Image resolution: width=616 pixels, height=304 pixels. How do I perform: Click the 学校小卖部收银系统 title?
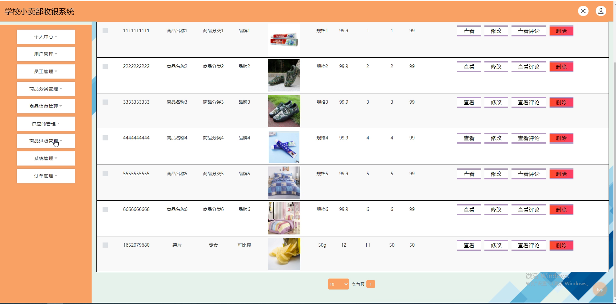click(x=39, y=12)
